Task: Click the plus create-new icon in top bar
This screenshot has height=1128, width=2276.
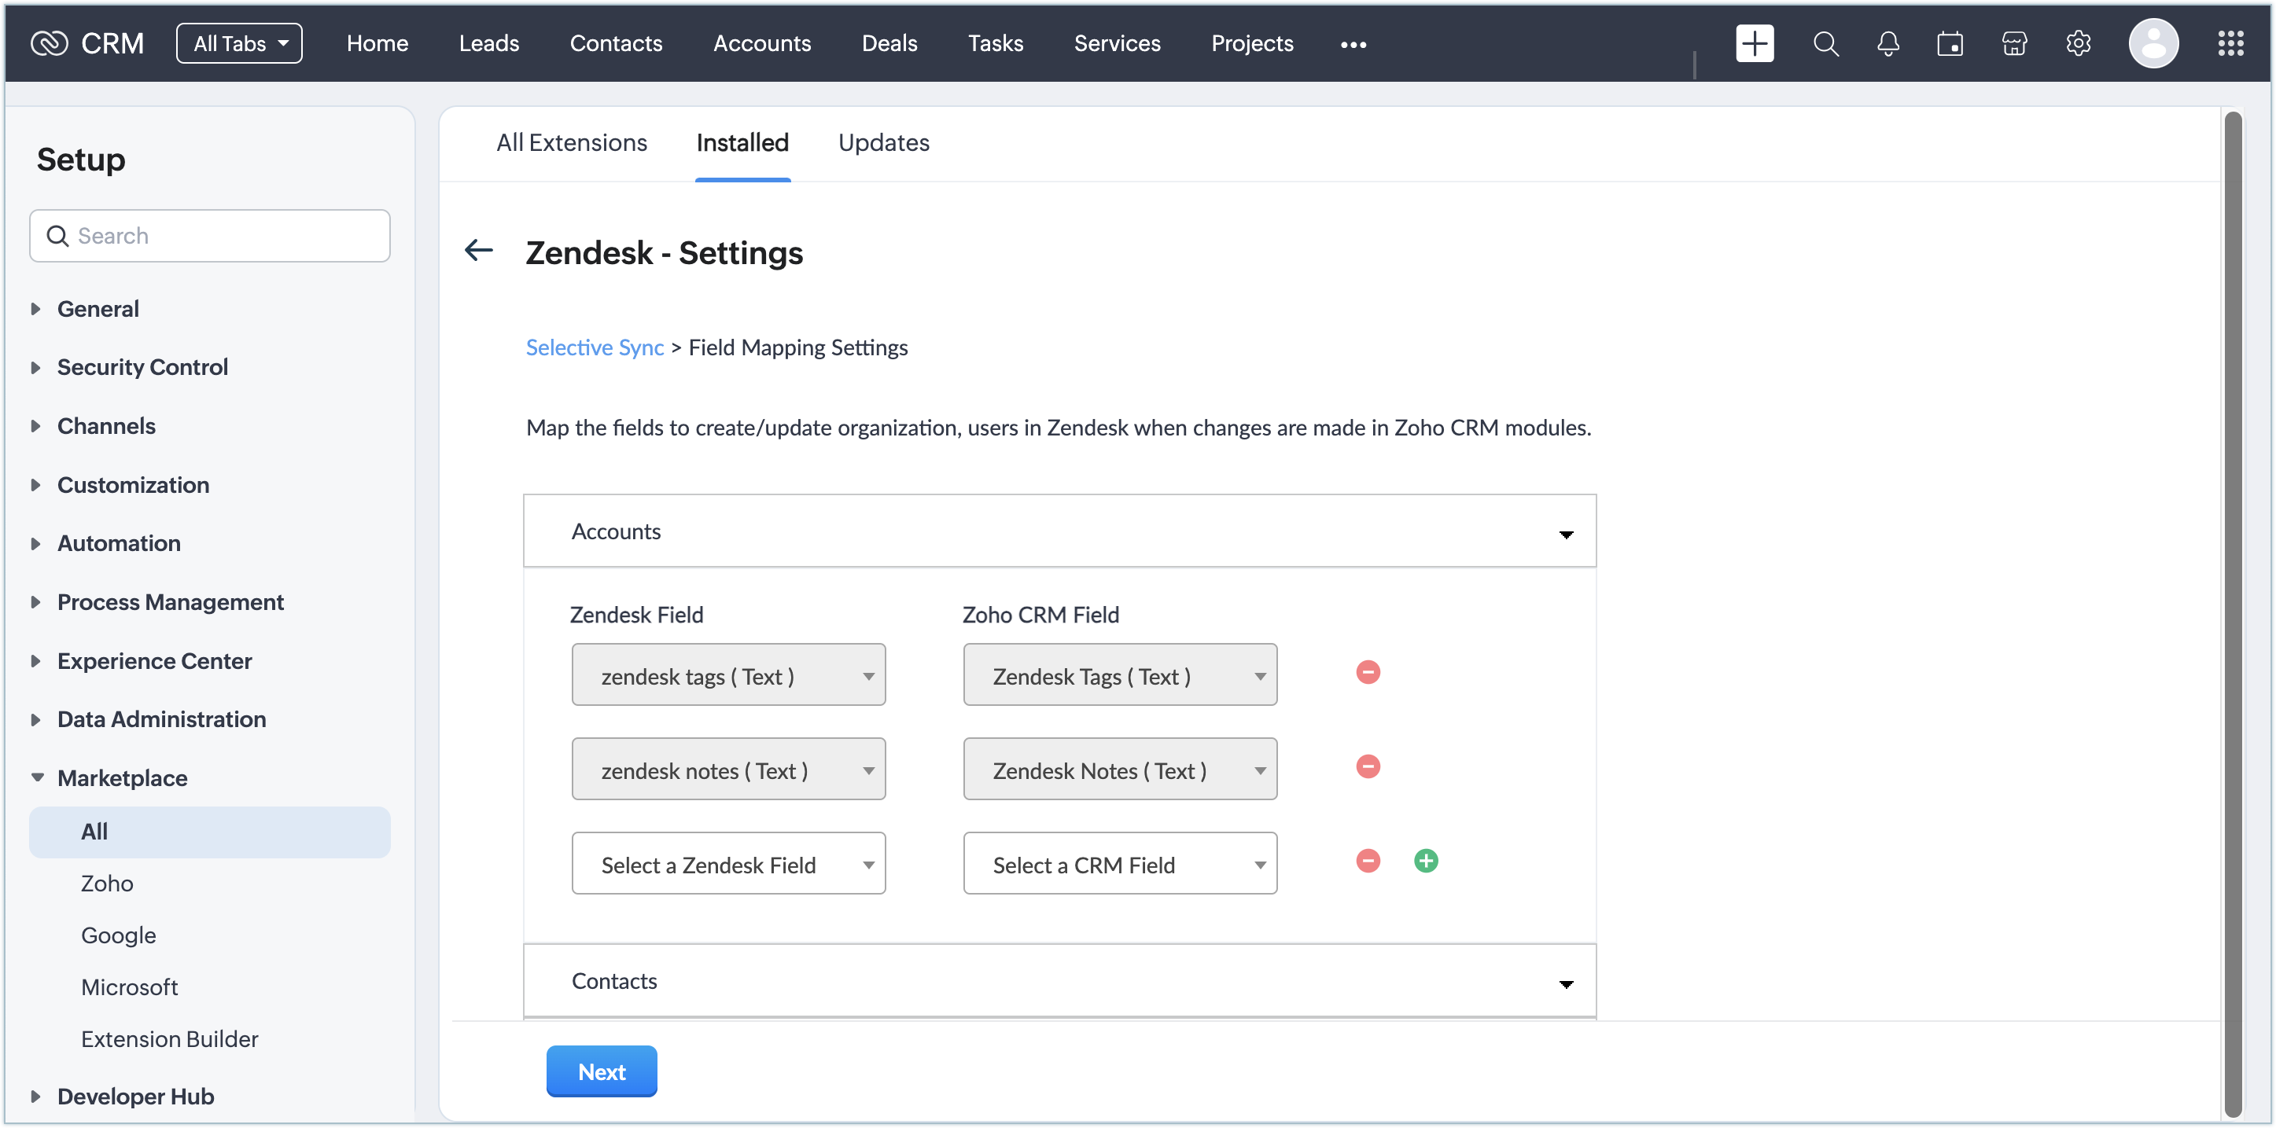Action: pyautogui.click(x=1754, y=43)
